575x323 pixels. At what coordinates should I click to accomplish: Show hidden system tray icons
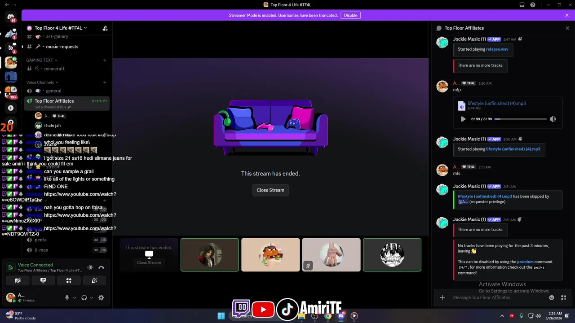tap(502, 316)
